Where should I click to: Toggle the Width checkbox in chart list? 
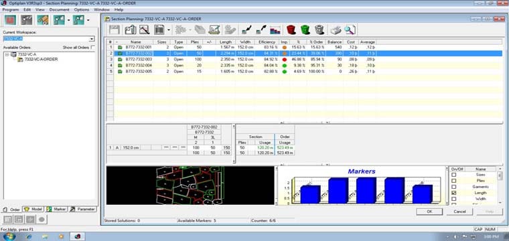pyautogui.click(x=454, y=199)
